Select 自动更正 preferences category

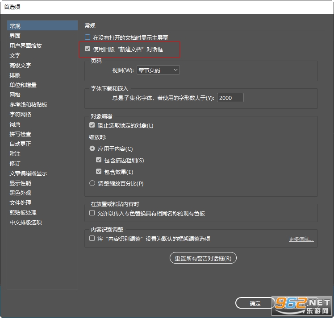coord(42,144)
